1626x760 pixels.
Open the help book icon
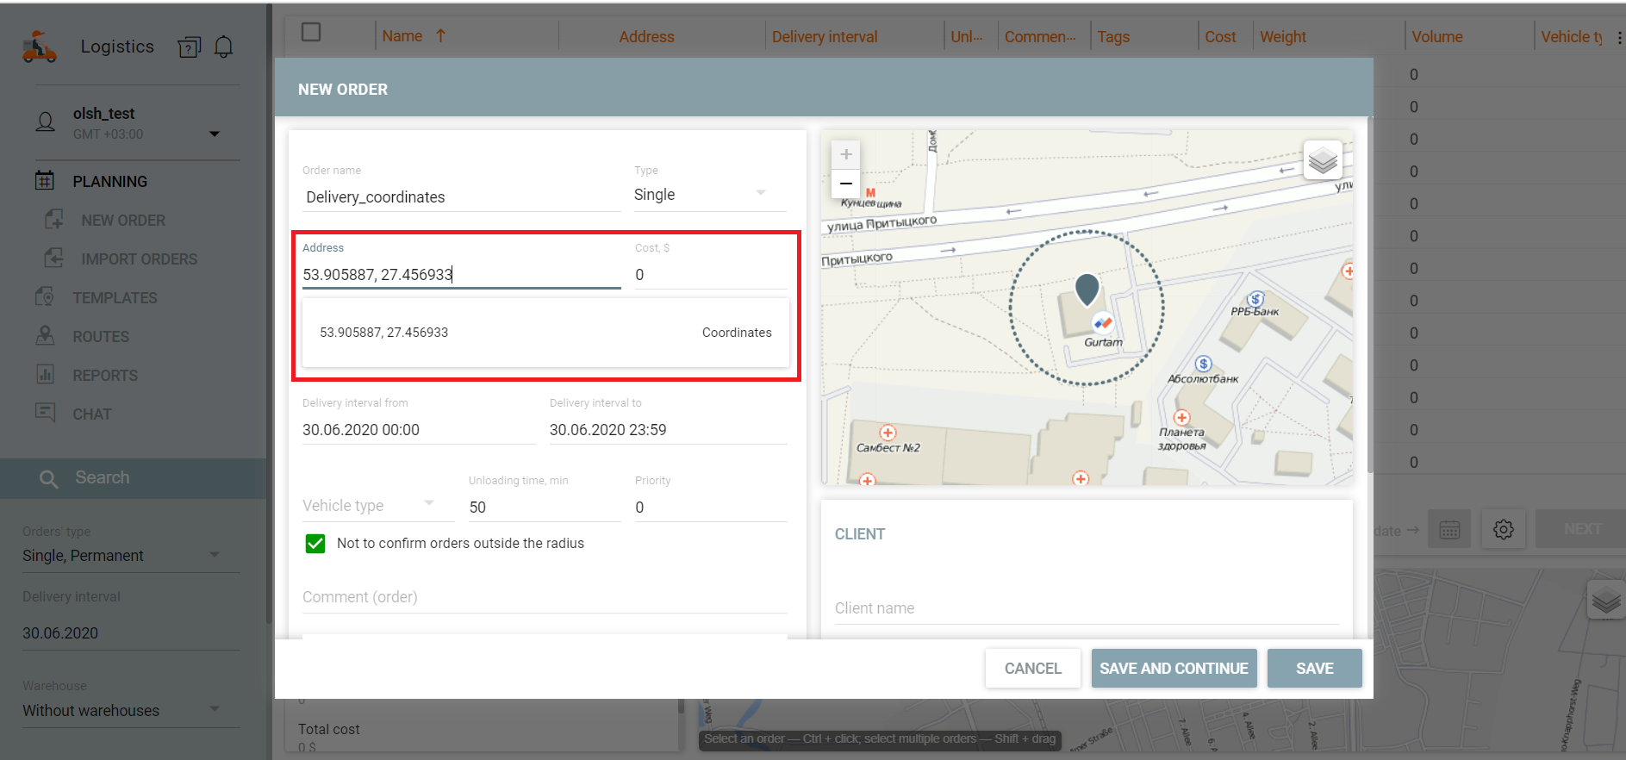point(189,47)
